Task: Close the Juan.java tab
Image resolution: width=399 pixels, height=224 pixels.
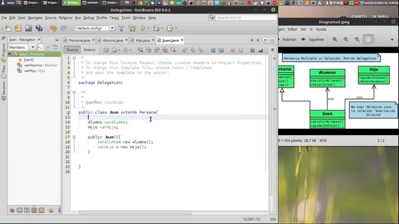Action: pyautogui.click(x=182, y=40)
